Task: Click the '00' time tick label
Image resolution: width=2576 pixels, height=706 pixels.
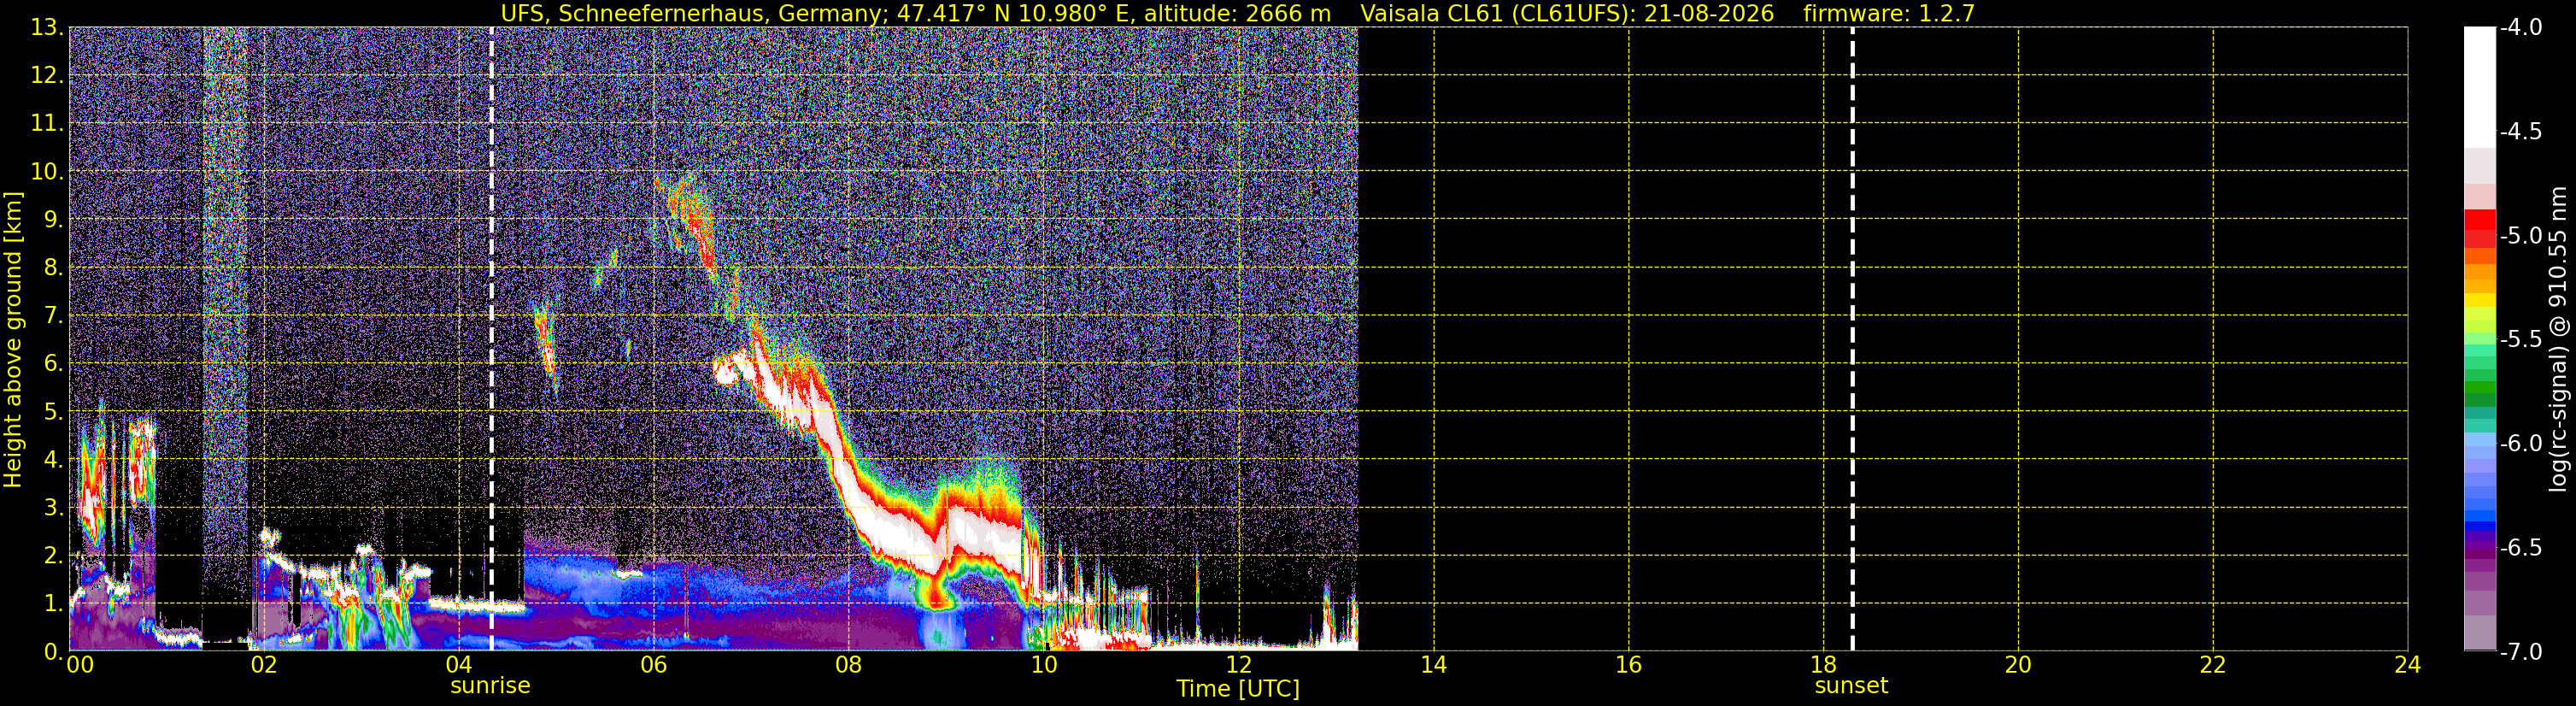Action: [x=79, y=666]
